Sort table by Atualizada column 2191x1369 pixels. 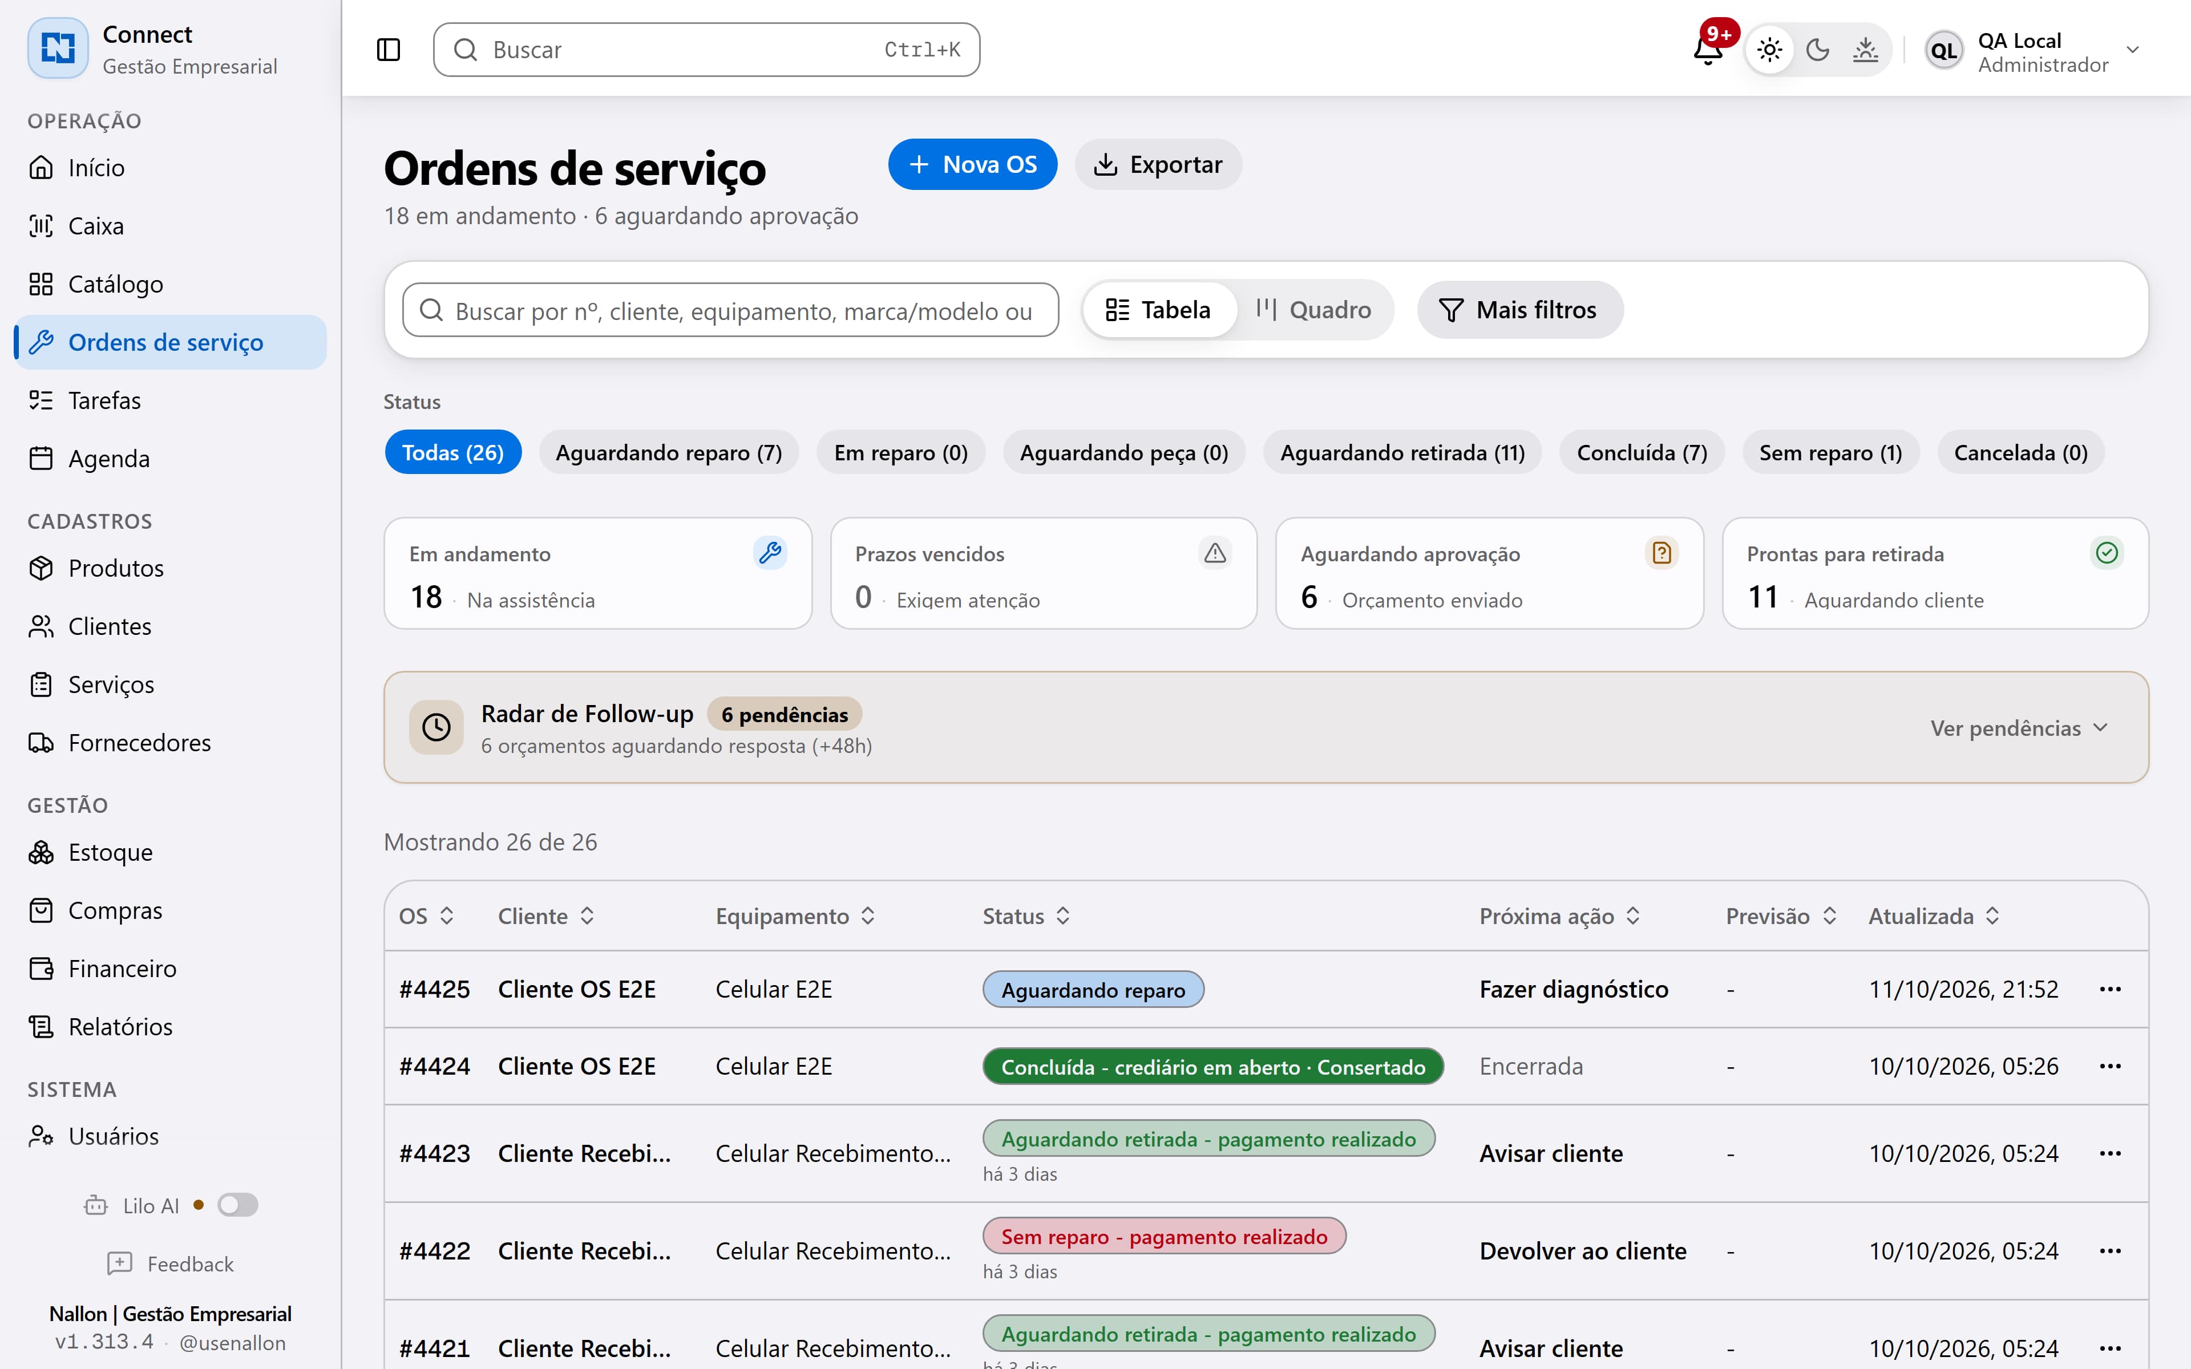coord(1934,916)
